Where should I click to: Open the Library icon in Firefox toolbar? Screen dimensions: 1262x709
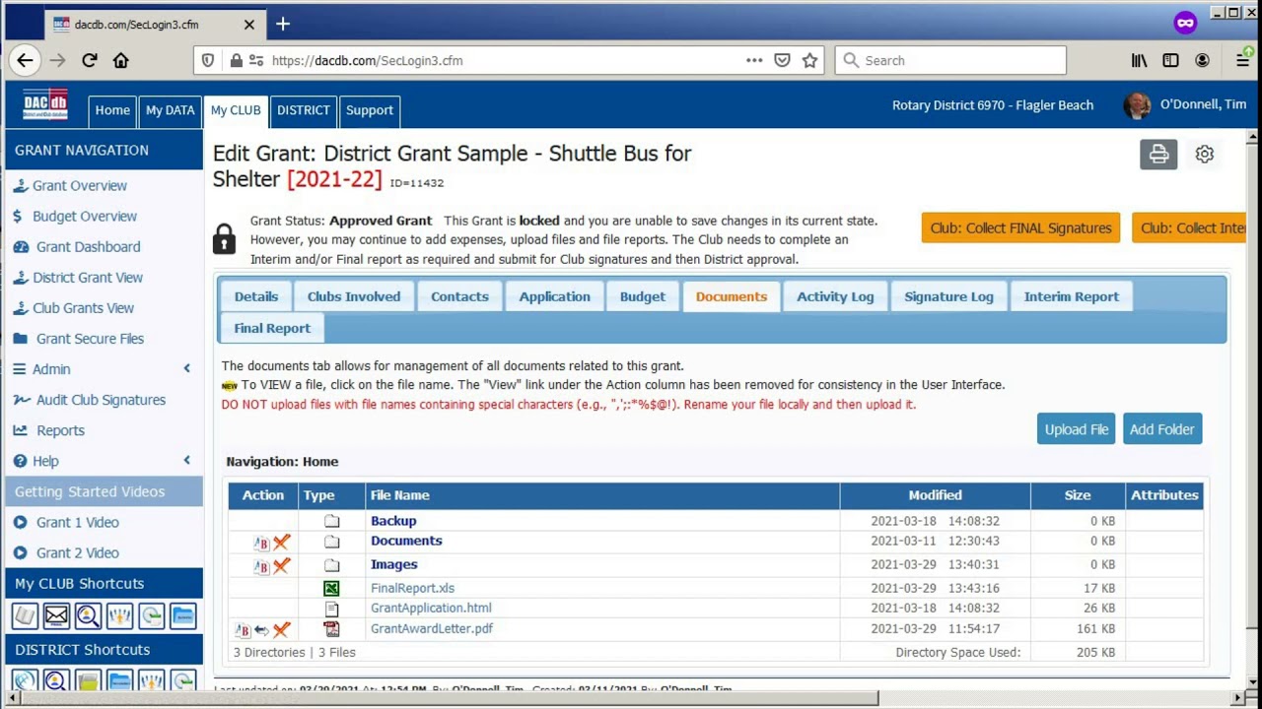pos(1139,60)
